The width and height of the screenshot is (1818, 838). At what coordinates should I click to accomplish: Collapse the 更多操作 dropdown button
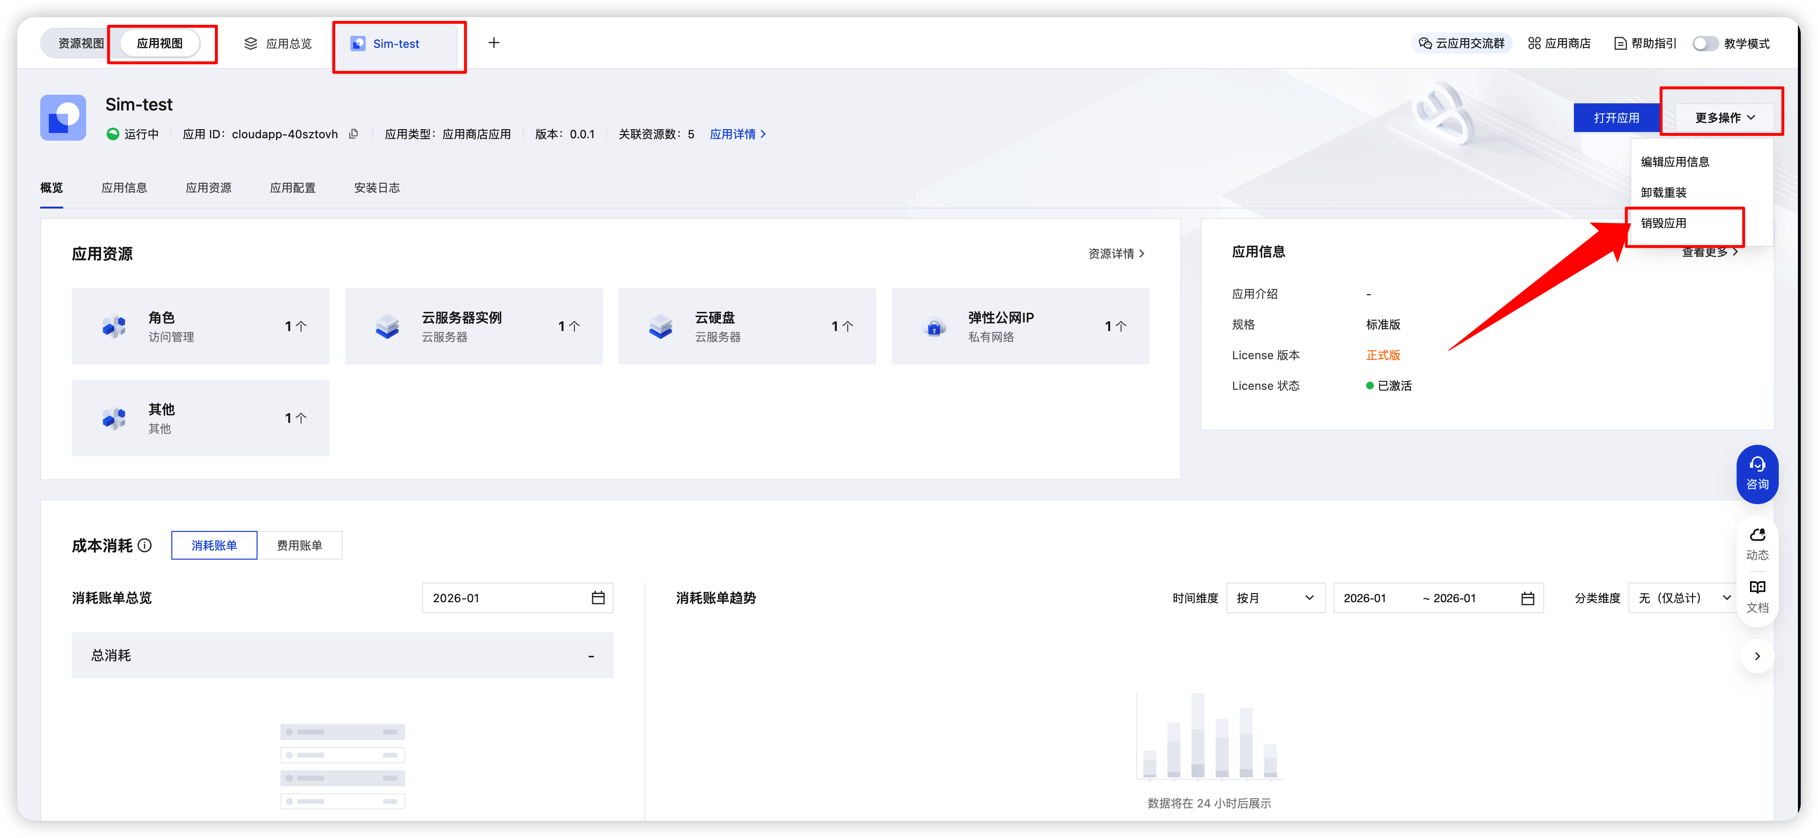click(1724, 118)
